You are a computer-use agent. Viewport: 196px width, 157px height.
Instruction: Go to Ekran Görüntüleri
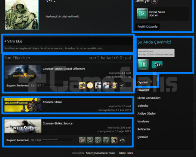point(149,98)
